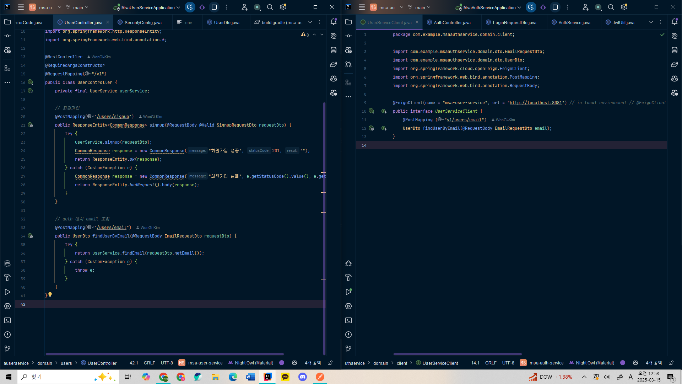Viewport: 682px width, 384px height.
Task: Open Terminal tool window in left IDE
Action: click(x=7, y=320)
